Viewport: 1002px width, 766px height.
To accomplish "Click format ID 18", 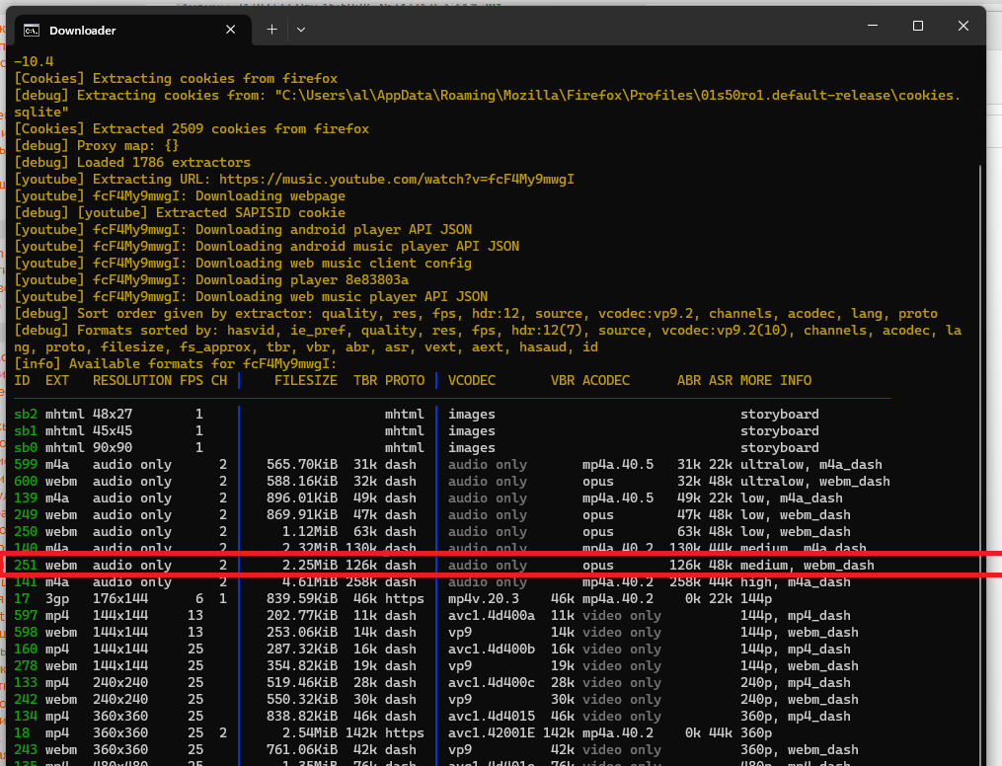I will (x=22, y=732).
